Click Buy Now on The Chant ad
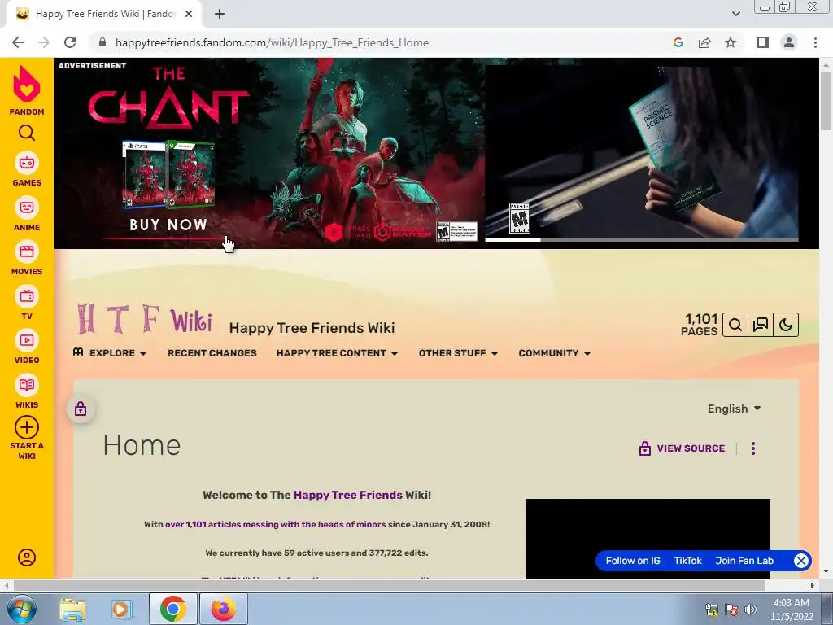This screenshot has height=625, width=833. pyautogui.click(x=168, y=225)
